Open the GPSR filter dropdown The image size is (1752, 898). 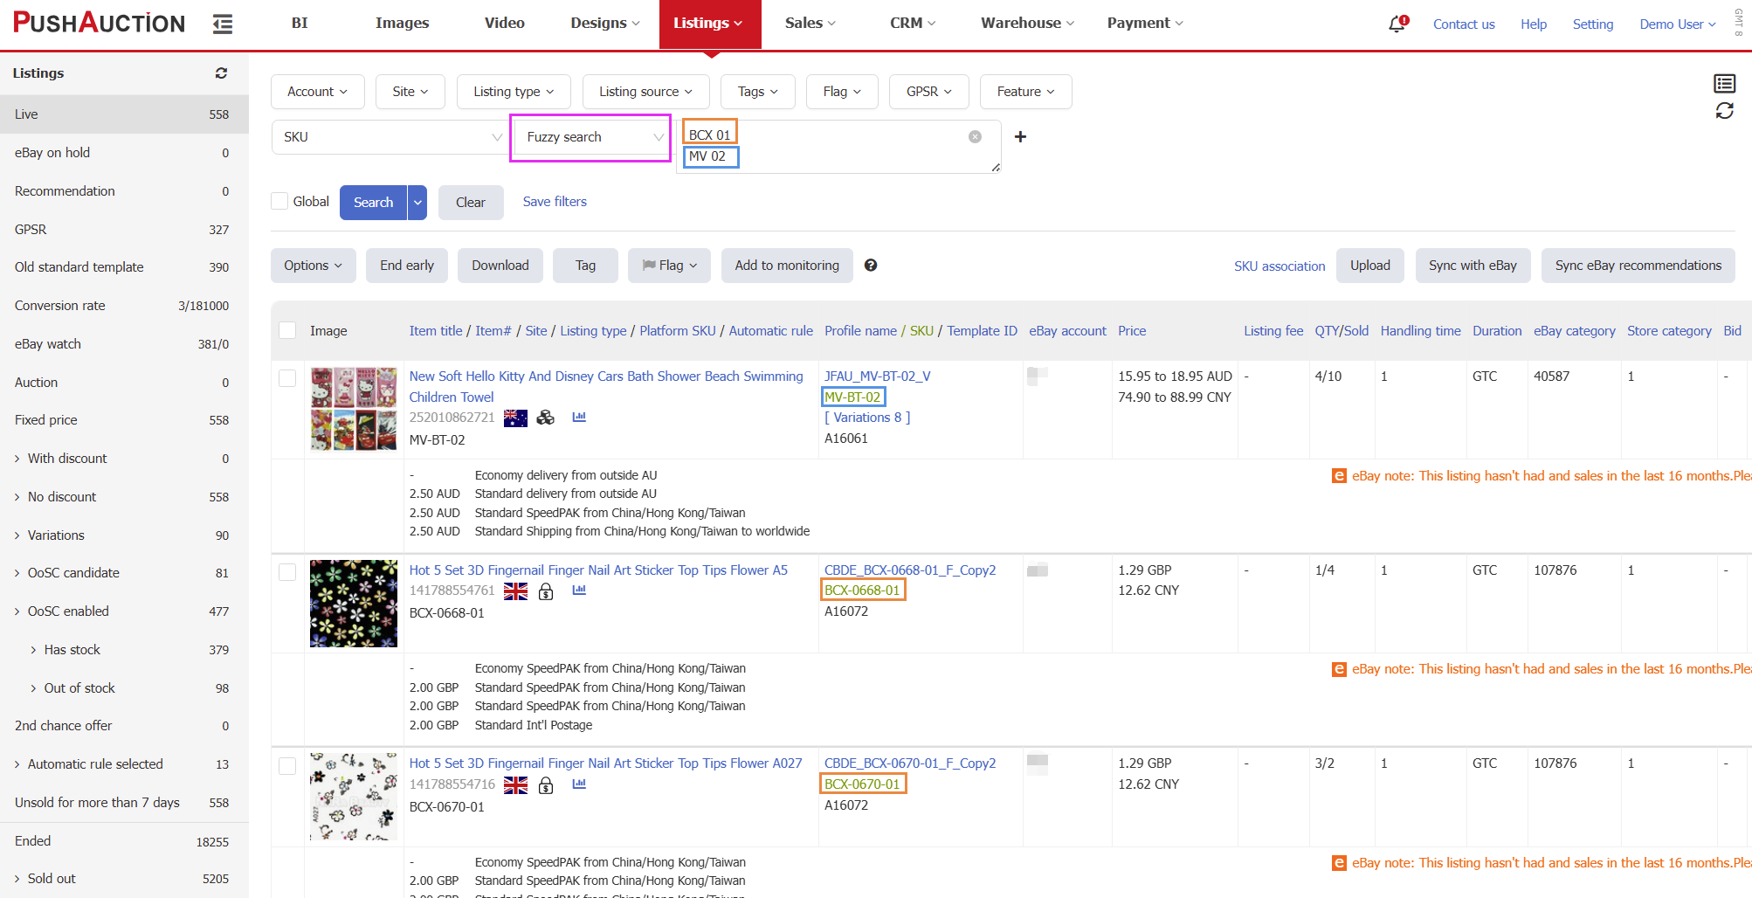(929, 92)
